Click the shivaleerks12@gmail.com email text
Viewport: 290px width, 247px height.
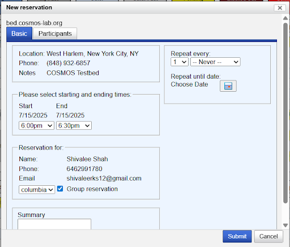point(104,178)
